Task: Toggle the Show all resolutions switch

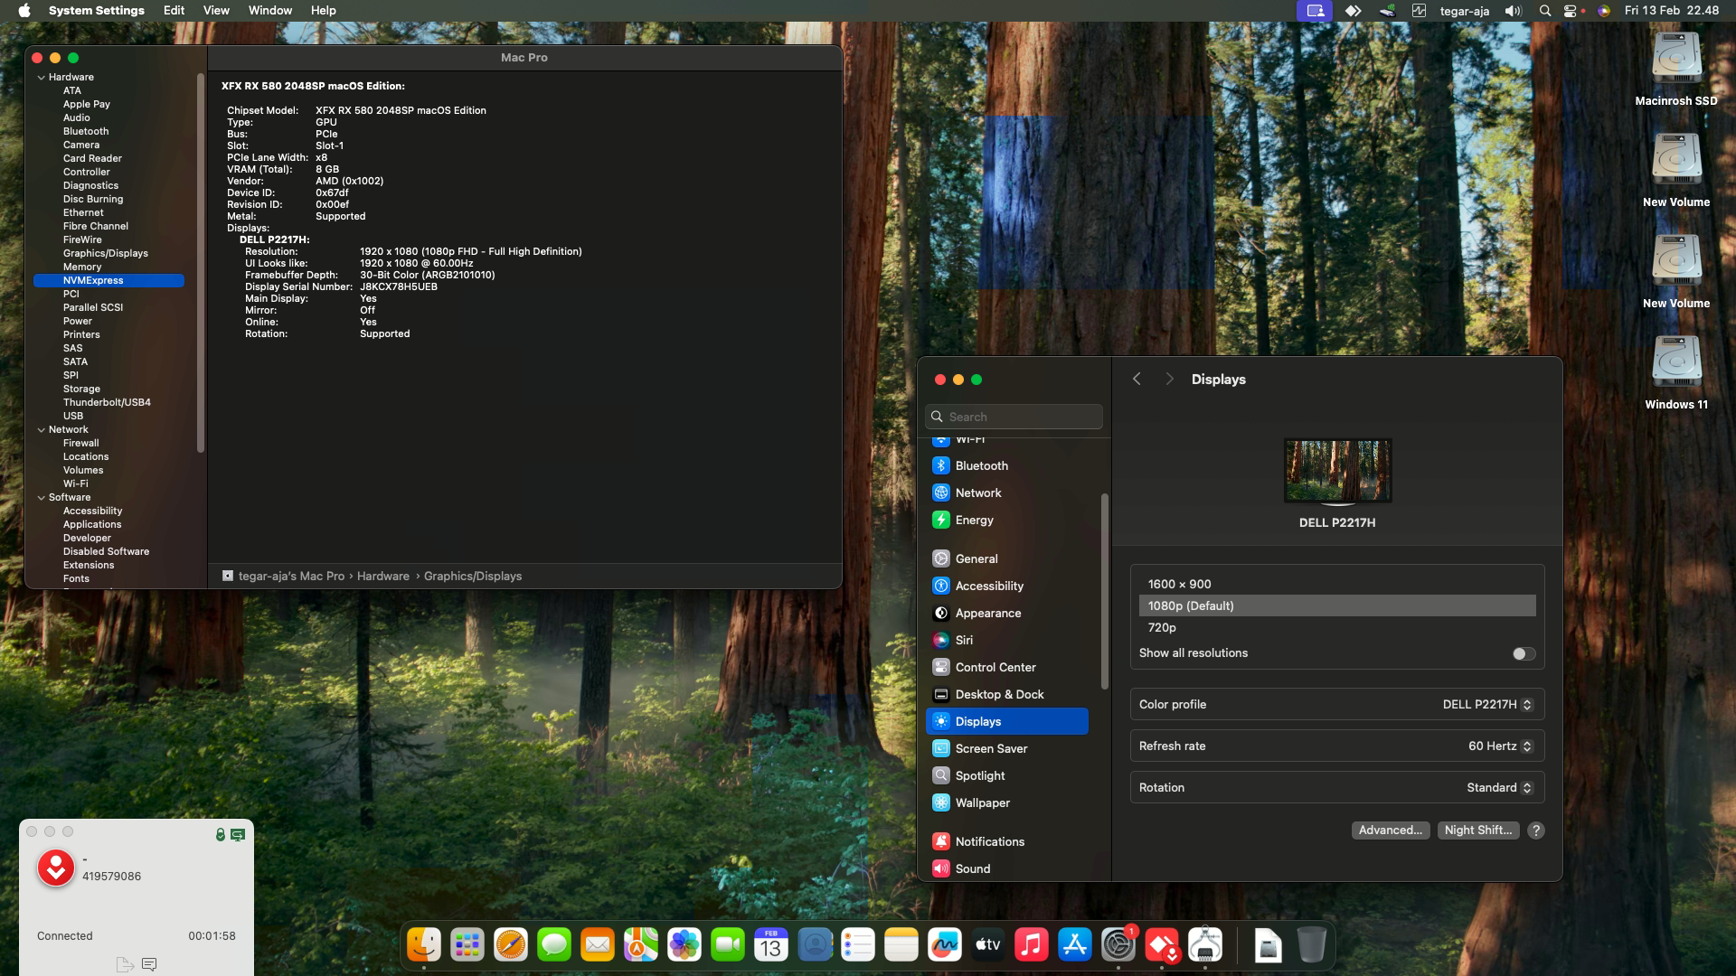Action: point(1524,653)
